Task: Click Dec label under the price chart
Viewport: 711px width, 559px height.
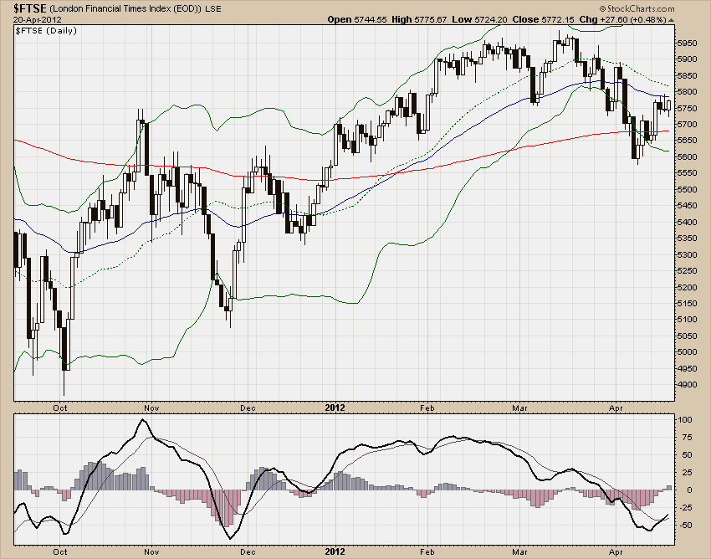Action: 248,408
